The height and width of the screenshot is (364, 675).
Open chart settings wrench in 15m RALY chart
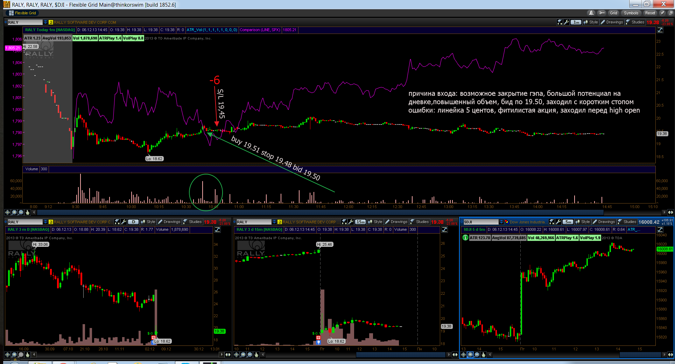(x=351, y=222)
